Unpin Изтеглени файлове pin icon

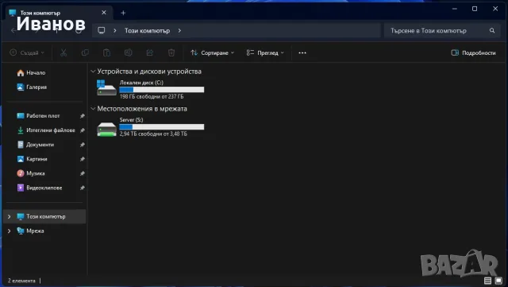pos(83,130)
